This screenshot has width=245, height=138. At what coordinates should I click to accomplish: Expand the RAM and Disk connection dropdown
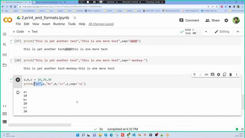tap(206, 31)
